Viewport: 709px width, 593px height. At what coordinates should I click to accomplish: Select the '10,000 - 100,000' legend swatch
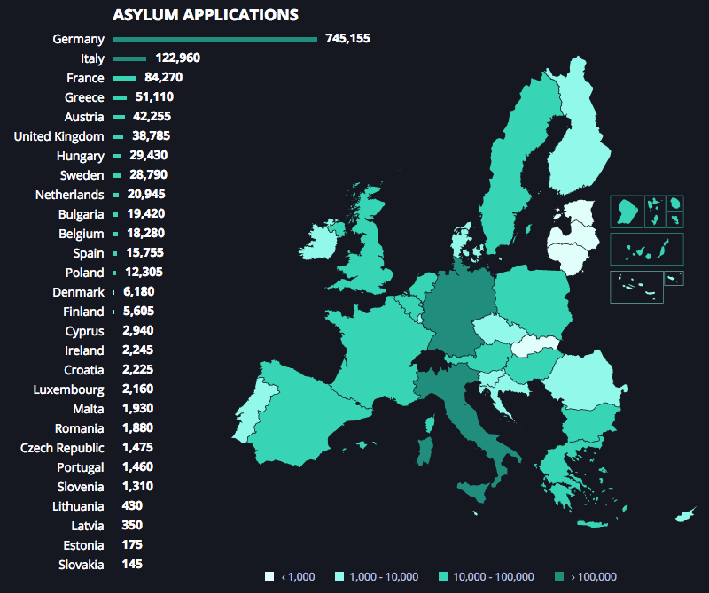coord(442,576)
